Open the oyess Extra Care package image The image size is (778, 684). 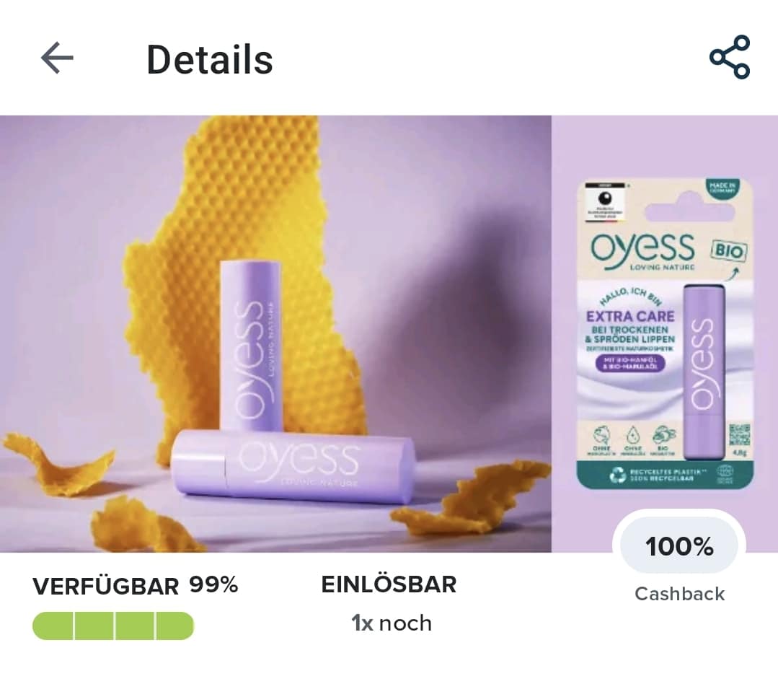pos(665,333)
